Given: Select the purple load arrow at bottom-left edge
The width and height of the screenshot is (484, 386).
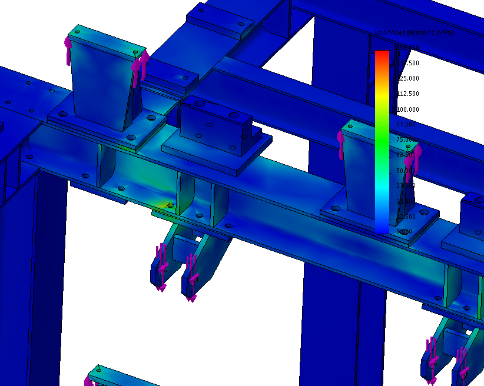Looking at the screenshot, I should pos(88,382).
